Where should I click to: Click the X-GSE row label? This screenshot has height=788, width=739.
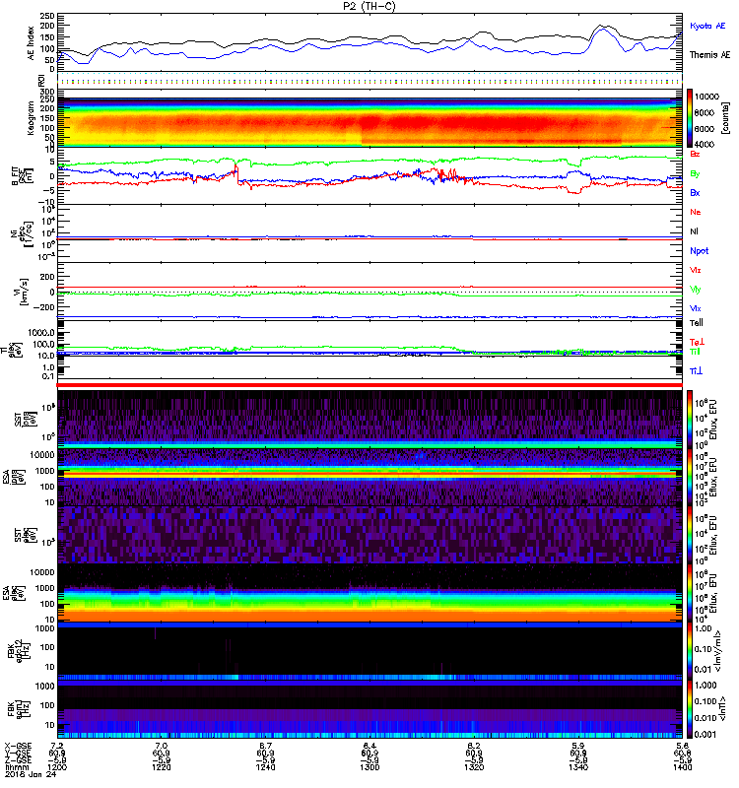pos(18,746)
